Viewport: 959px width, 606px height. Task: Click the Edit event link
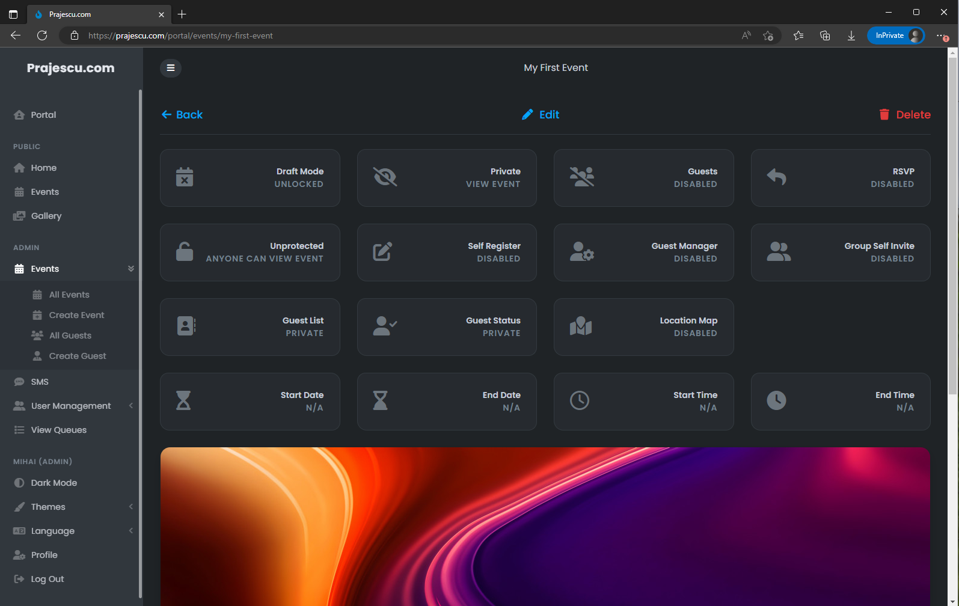click(x=541, y=115)
